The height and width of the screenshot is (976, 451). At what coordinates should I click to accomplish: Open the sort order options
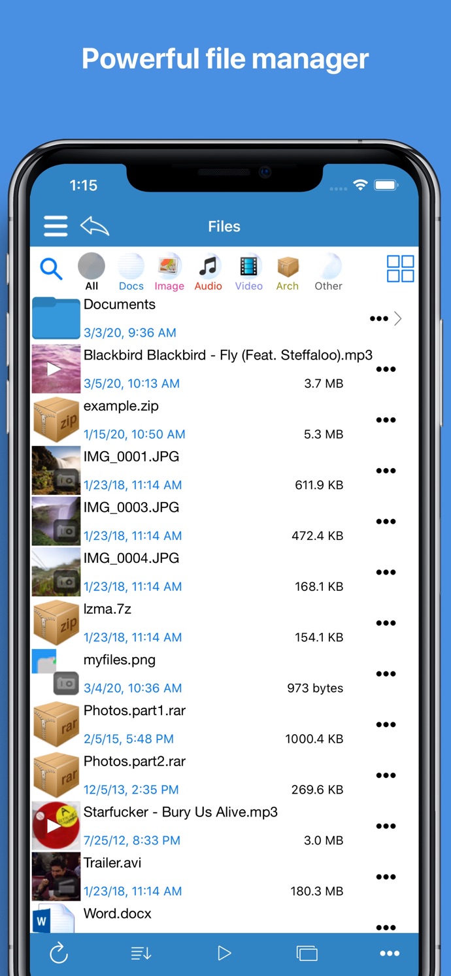(141, 954)
